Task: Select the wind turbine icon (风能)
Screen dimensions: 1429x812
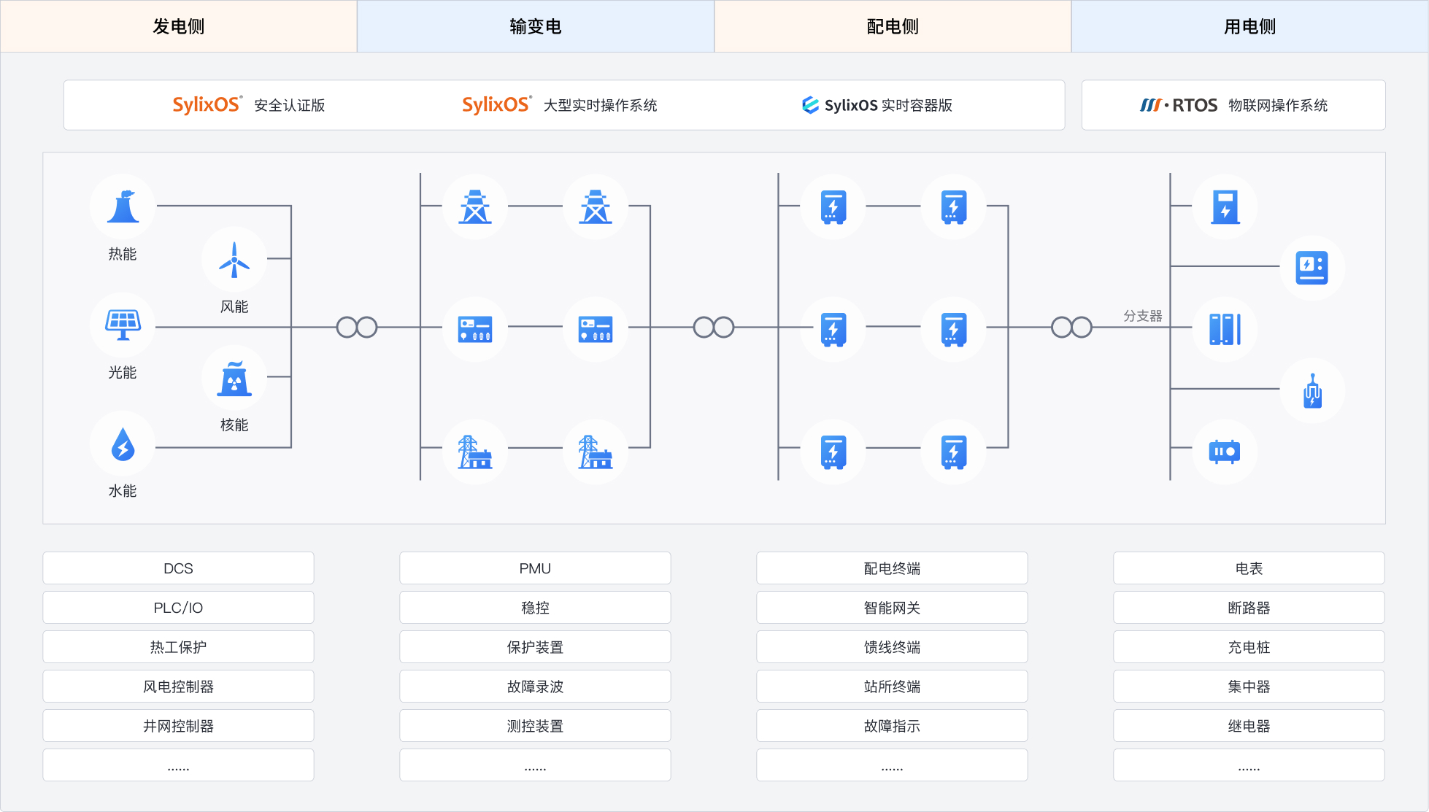Action: pos(234,259)
